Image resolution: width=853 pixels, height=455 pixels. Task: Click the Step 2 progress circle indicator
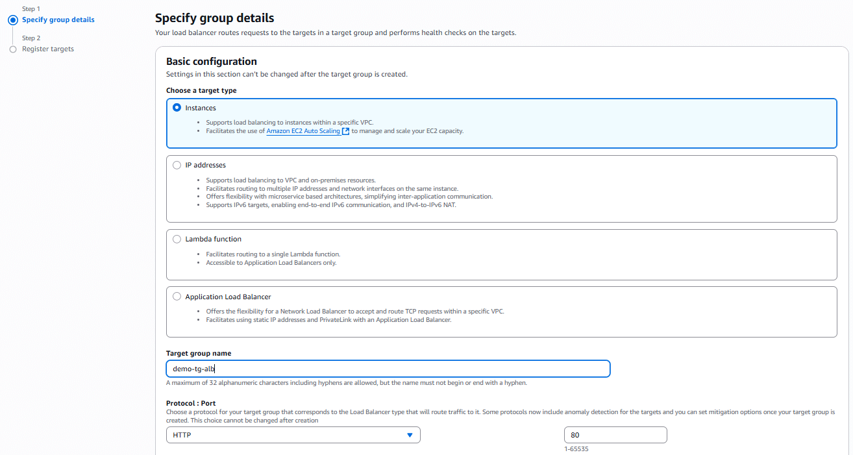point(13,49)
